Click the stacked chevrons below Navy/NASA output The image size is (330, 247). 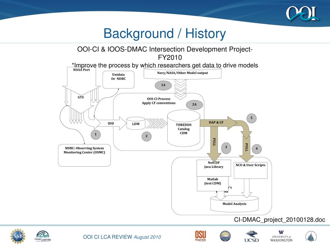180,89
